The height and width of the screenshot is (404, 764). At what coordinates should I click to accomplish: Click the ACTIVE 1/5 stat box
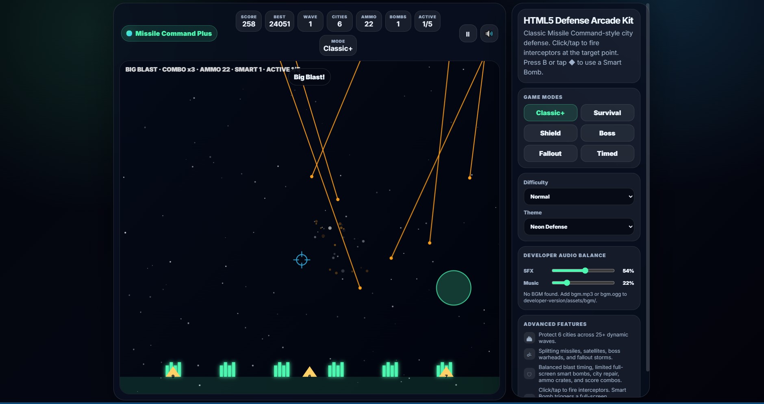(428, 21)
